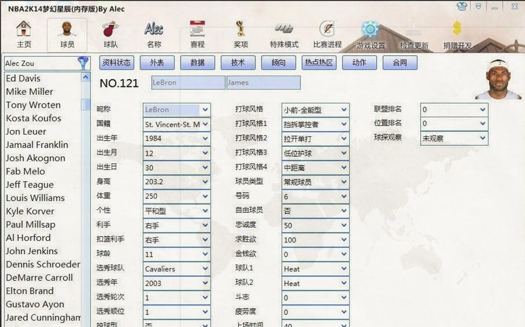Screen dimensions: 525x327
Task: Switch to the 数据 tab
Action: (x=198, y=62)
